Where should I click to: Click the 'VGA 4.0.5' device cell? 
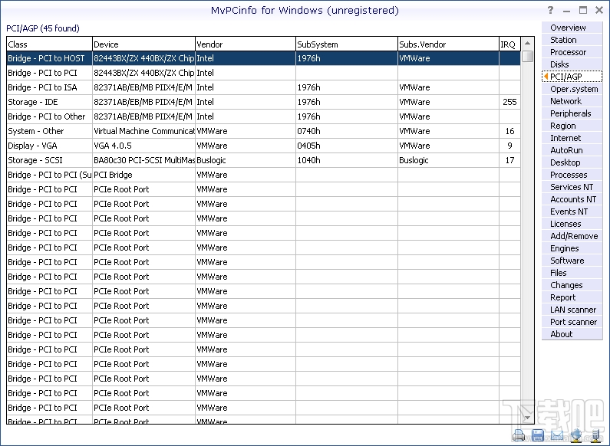[143, 146]
